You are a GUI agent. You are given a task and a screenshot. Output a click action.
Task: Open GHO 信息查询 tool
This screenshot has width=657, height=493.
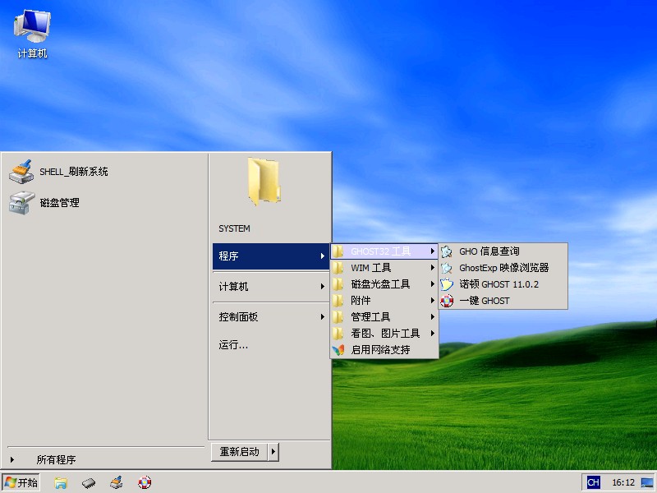coord(489,251)
